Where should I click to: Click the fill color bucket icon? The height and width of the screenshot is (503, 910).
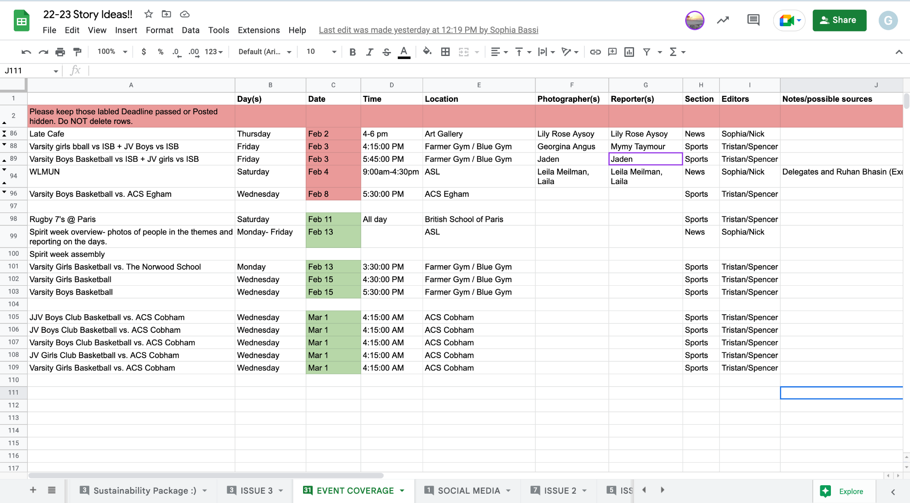coord(427,52)
